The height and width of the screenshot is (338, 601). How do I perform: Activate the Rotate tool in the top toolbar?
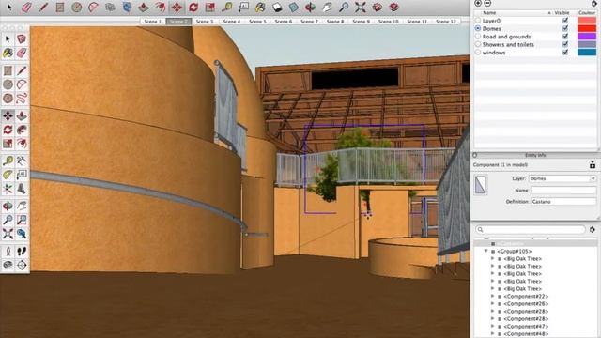click(193, 7)
